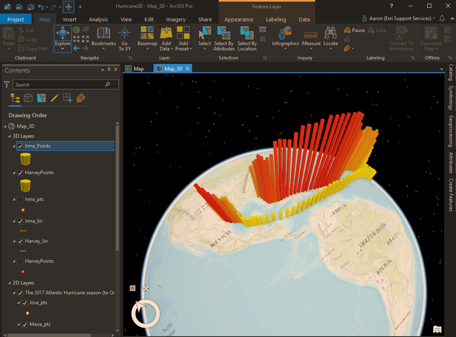Open the Infographics tool
This screenshot has width=456, height=337.
pos(285,38)
